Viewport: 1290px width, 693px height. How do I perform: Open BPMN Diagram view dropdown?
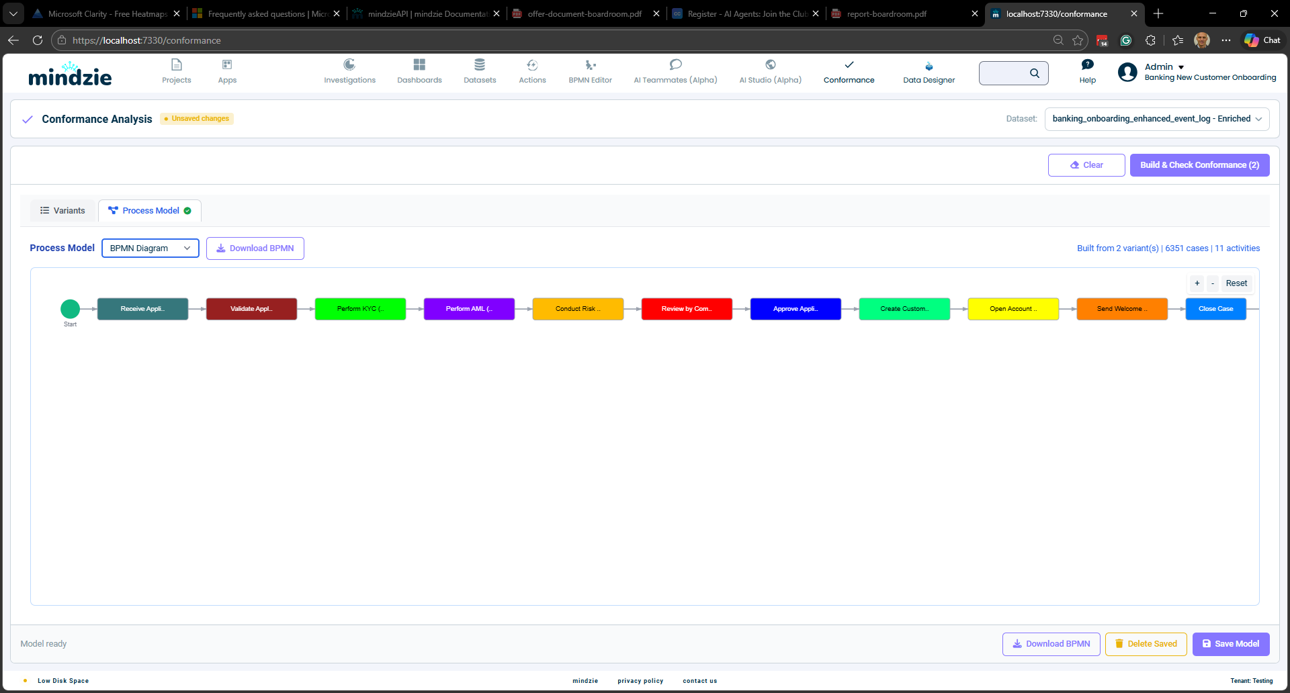tap(150, 248)
